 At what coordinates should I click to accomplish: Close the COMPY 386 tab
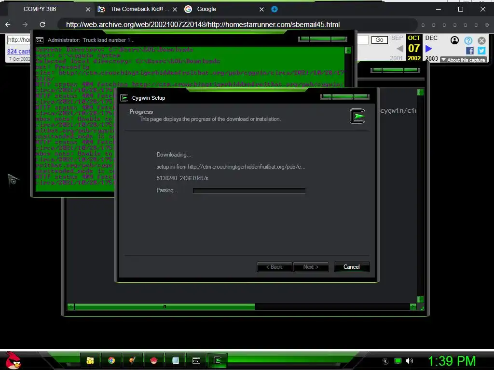(88, 10)
